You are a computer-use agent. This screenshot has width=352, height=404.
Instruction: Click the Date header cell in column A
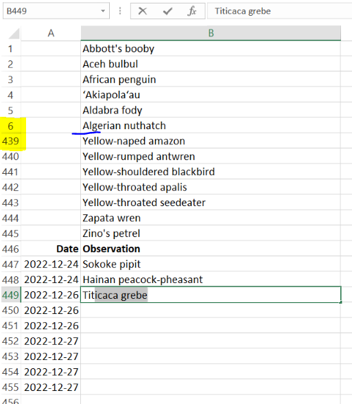51,249
